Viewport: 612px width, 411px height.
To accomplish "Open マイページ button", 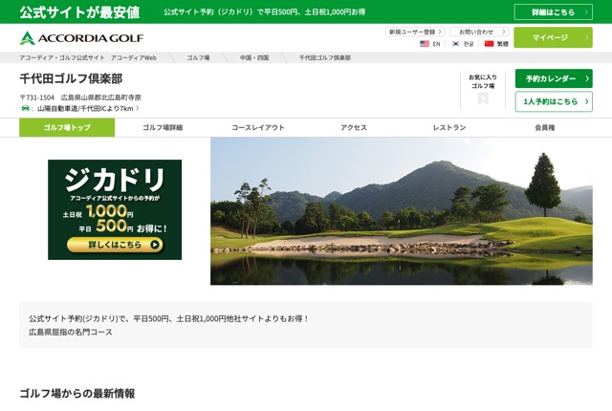I will coord(553,37).
